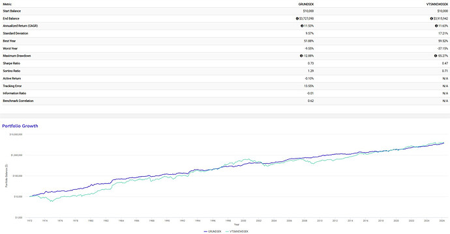Click active return value -0.10%
The height and width of the screenshot is (234, 450).
308,79
